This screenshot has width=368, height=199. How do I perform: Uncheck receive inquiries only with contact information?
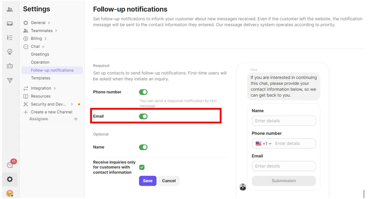click(x=142, y=167)
